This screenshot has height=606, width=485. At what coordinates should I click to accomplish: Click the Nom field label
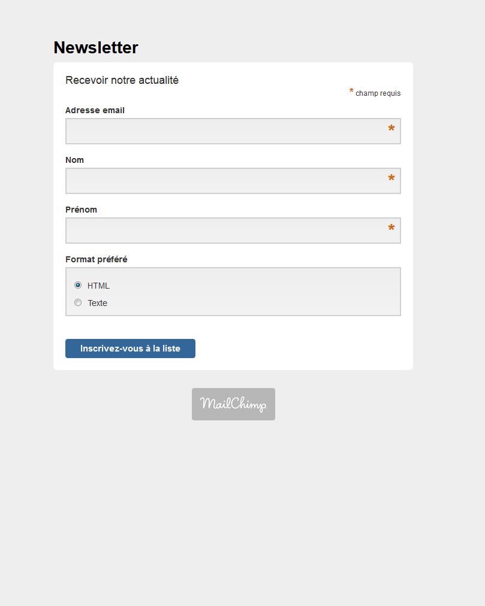74,160
